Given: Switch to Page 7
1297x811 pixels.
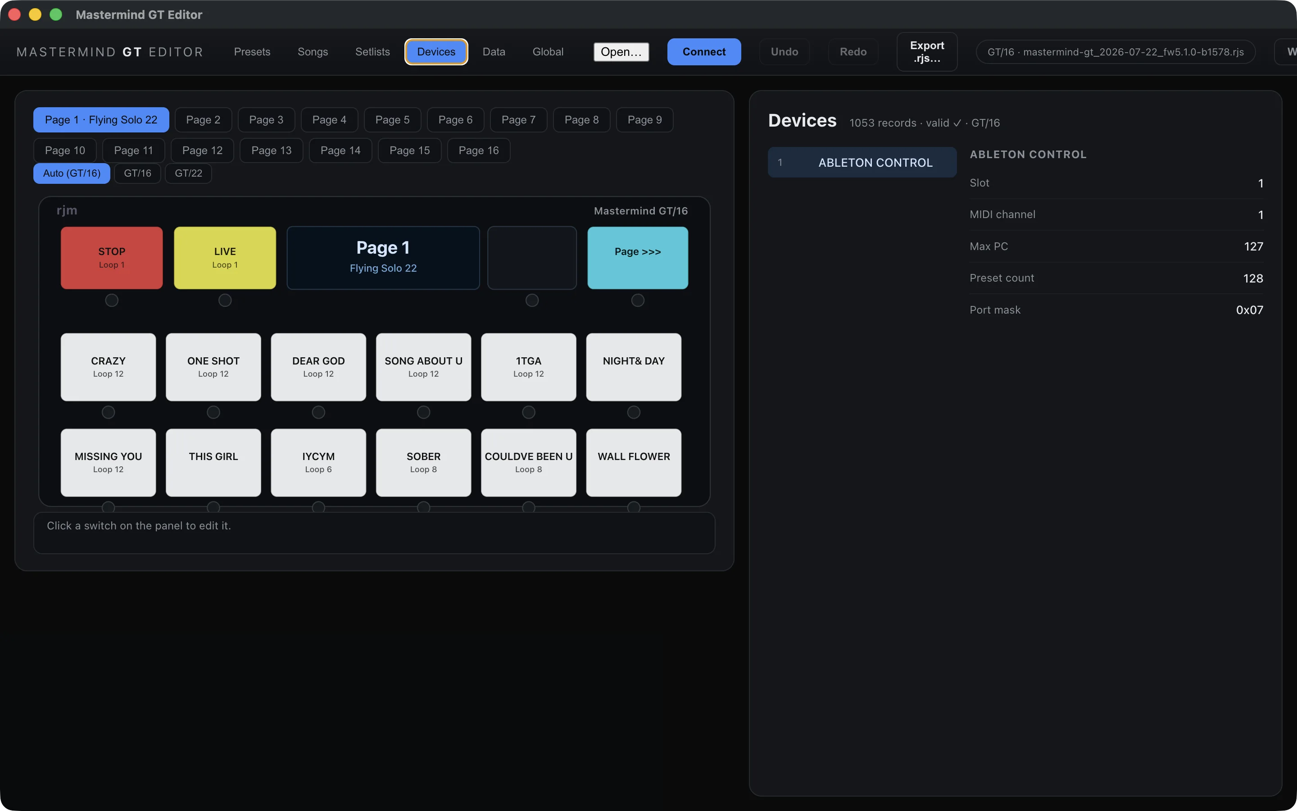Looking at the screenshot, I should tap(518, 119).
